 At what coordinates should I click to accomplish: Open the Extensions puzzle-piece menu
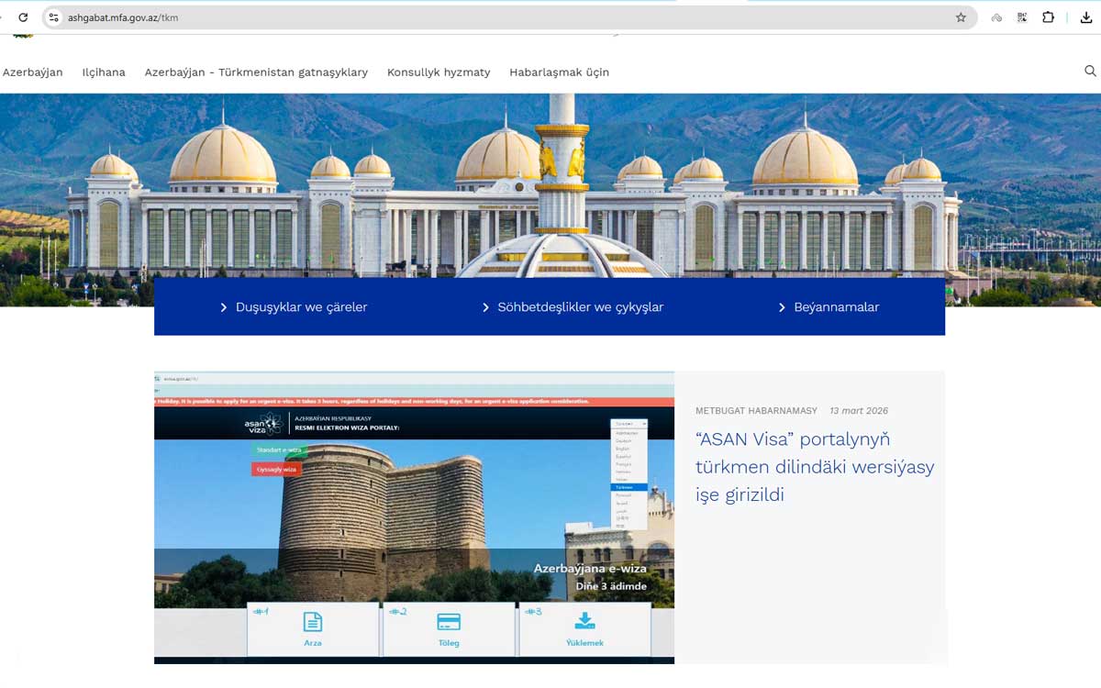click(x=1048, y=17)
